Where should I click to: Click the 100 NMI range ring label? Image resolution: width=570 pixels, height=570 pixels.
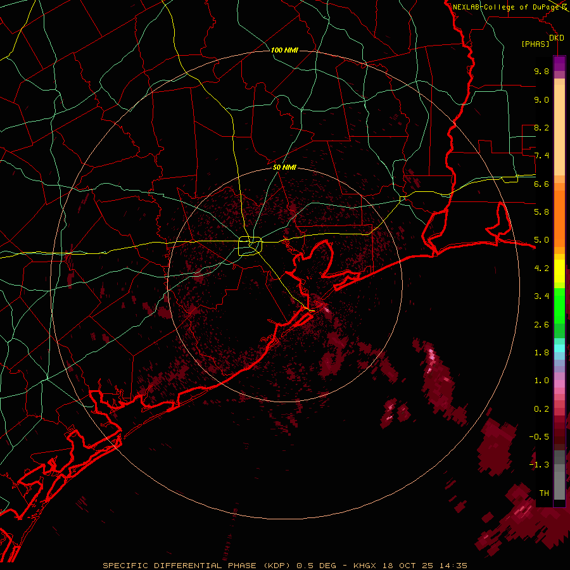(x=284, y=50)
